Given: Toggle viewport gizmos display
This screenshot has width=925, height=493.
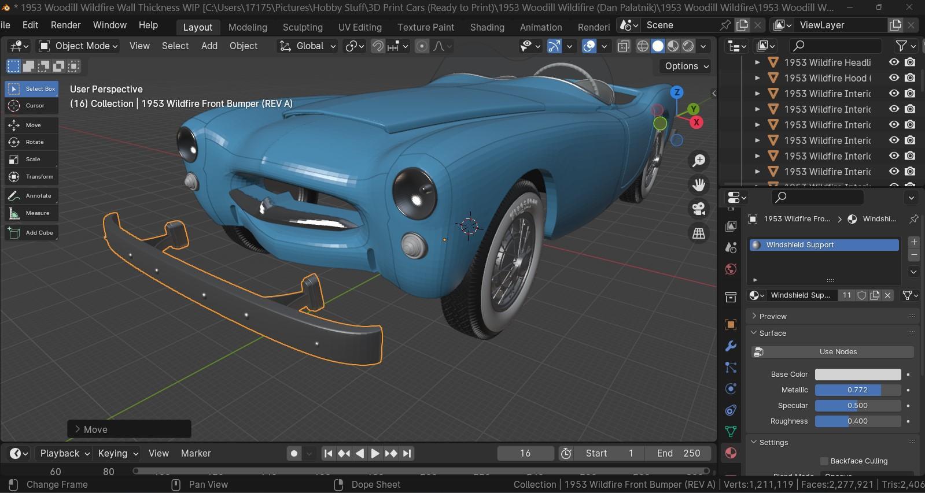Looking at the screenshot, I should 554,46.
